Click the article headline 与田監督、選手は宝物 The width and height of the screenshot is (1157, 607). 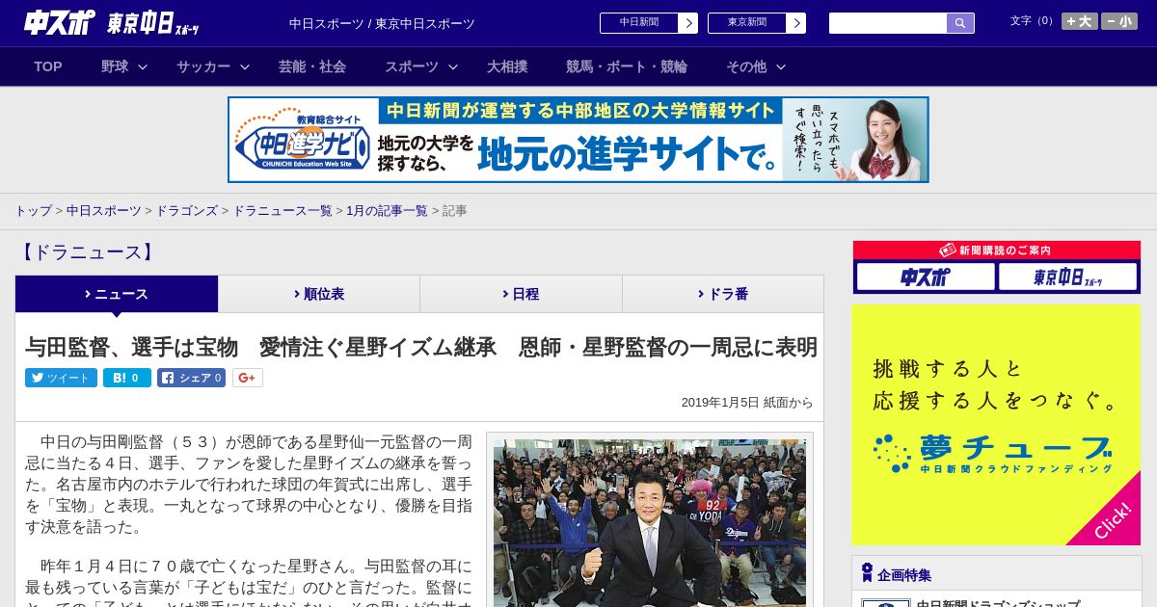[x=421, y=347]
